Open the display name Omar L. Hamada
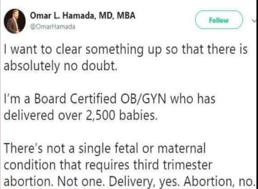 coord(63,16)
